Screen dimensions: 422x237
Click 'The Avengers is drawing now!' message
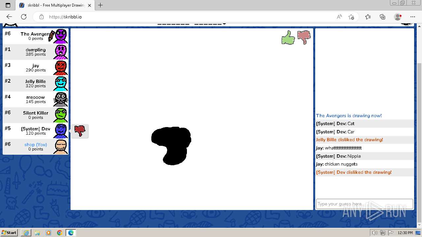coord(349,116)
